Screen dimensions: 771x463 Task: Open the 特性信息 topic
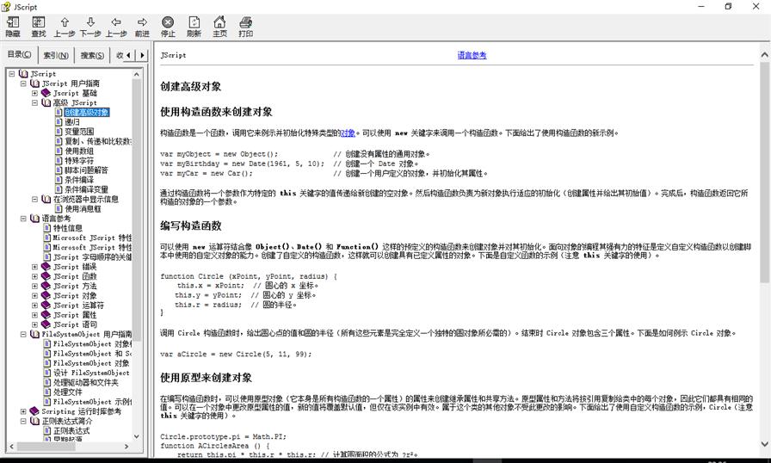click(x=67, y=228)
